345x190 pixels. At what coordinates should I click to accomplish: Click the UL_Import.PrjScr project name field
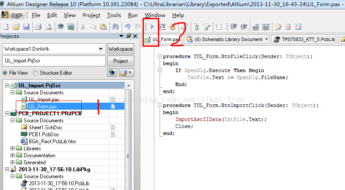54,61
